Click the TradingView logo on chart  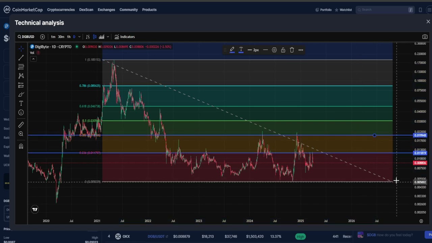pyautogui.click(x=35, y=210)
